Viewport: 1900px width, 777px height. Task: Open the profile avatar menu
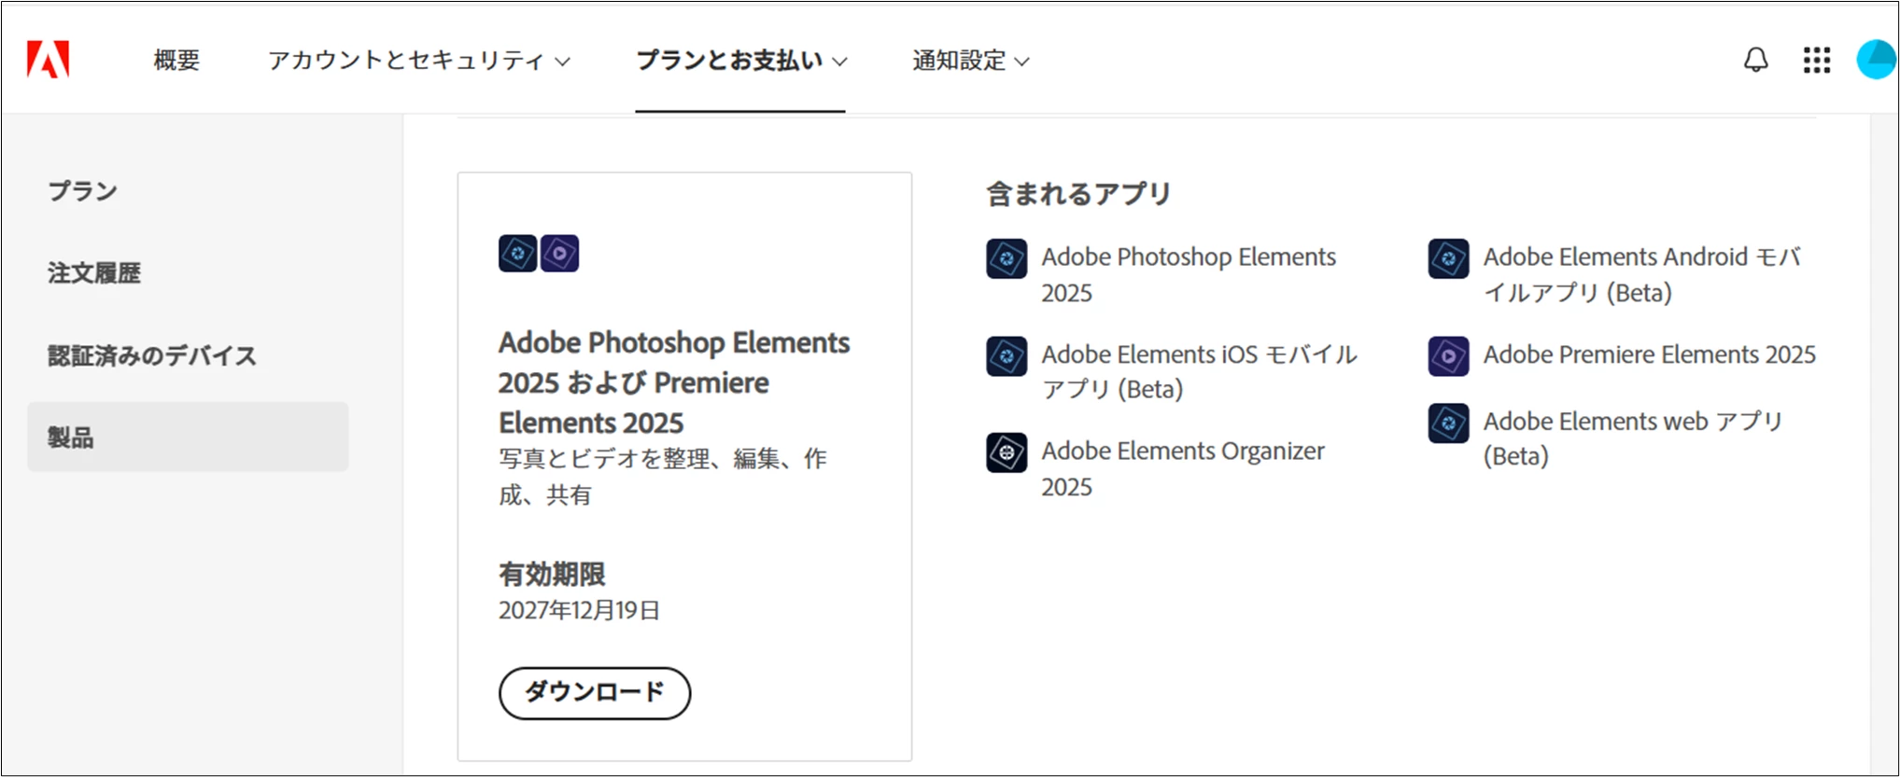point(1877,60)
